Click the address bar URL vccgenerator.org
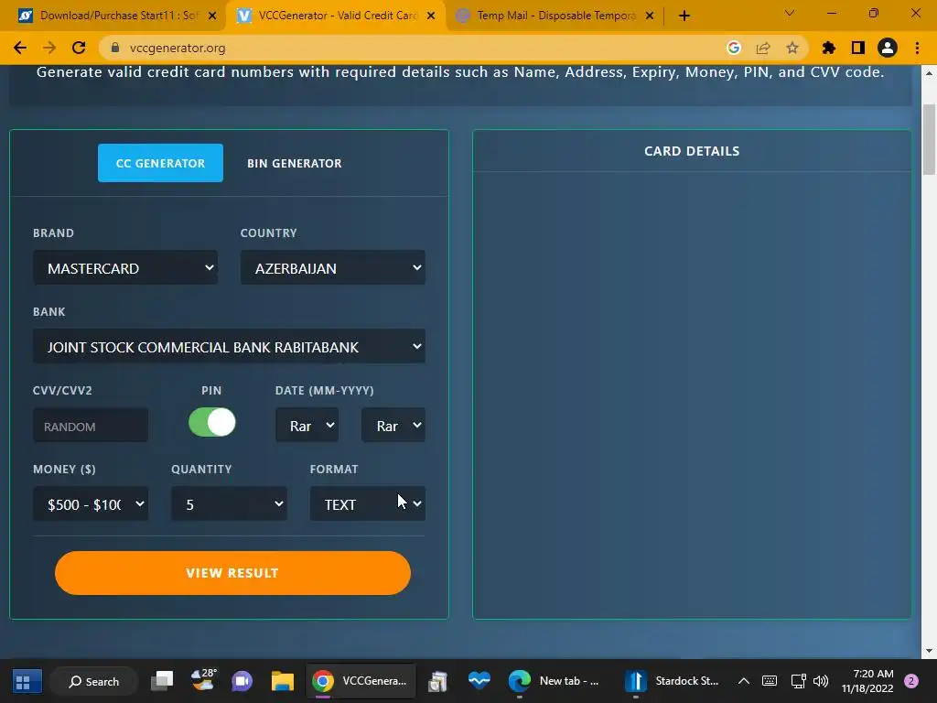937x703 pixels. click(x=178, y=48)
